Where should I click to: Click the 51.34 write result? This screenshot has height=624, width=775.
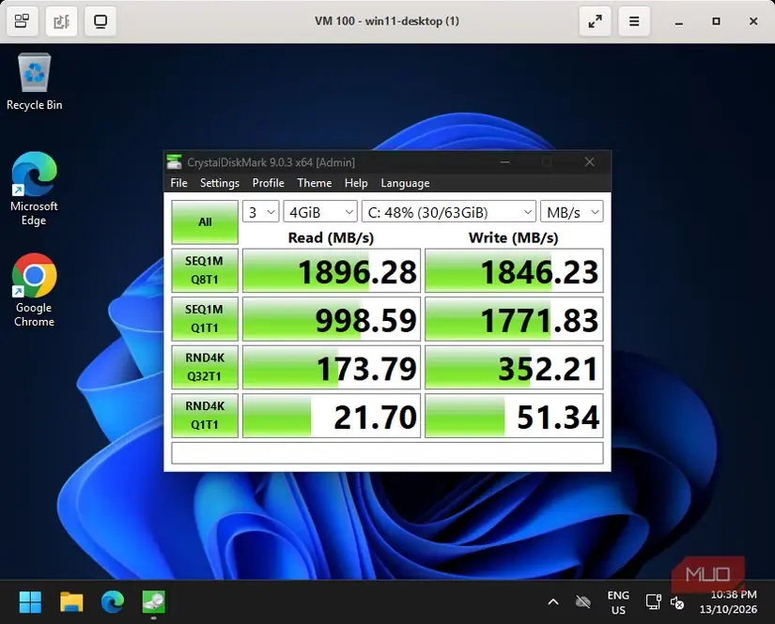click(514, 416)
